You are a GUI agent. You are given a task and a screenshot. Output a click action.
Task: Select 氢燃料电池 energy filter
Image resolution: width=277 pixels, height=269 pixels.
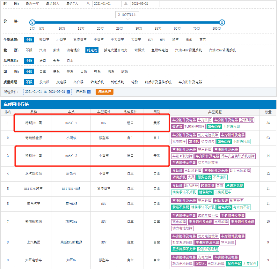[160, 50]
